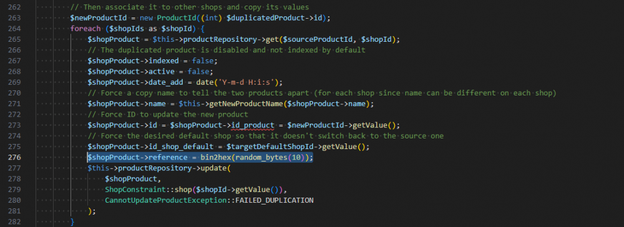
Task: Click line number 281 in the gutter
Action: click(14, 211)
